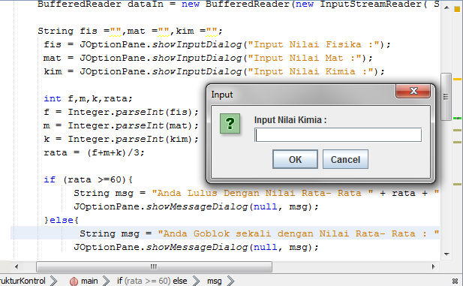
Task: Select main in the breadcrumb bar
Action: [89, 281]
